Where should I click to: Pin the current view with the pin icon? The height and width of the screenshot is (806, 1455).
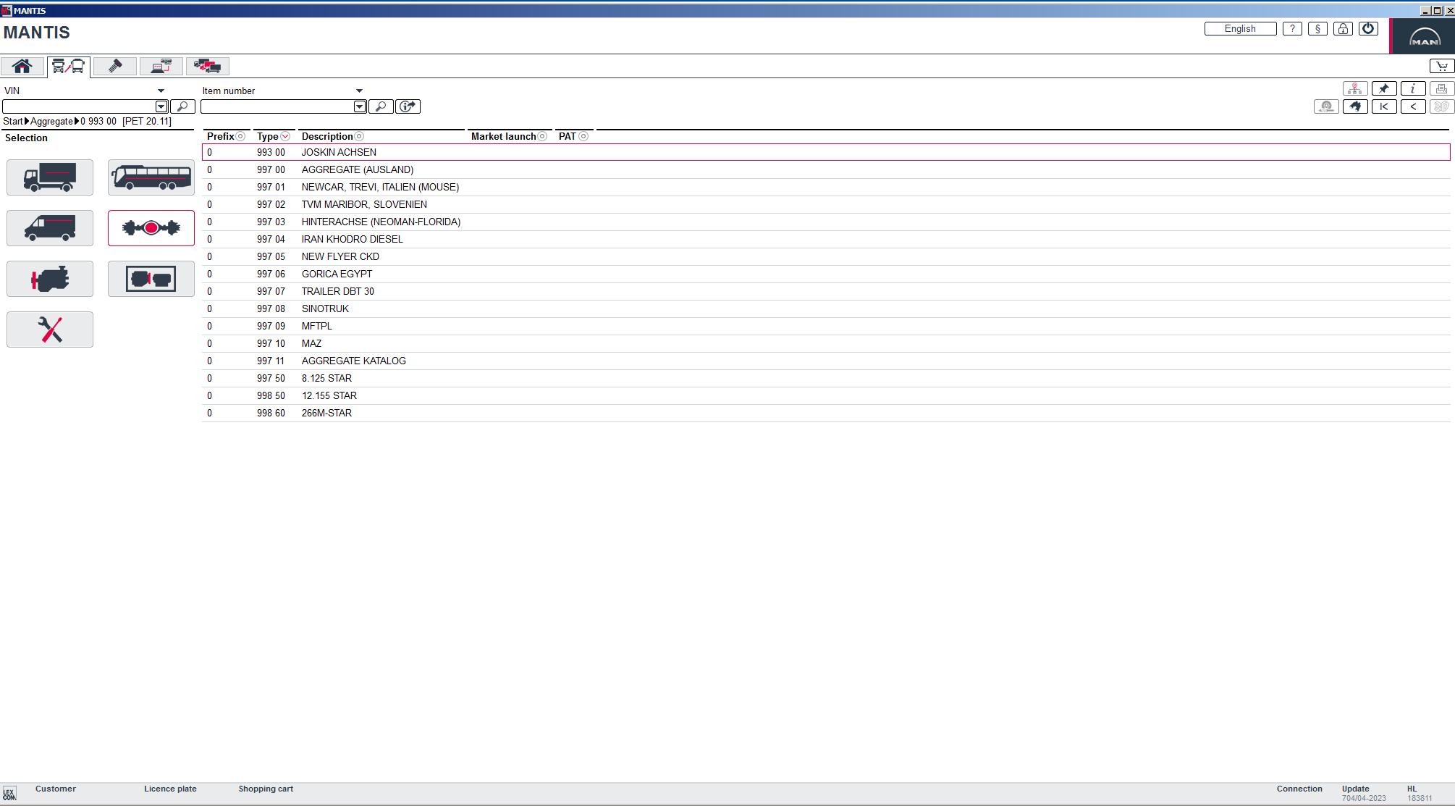point(1384,88)
